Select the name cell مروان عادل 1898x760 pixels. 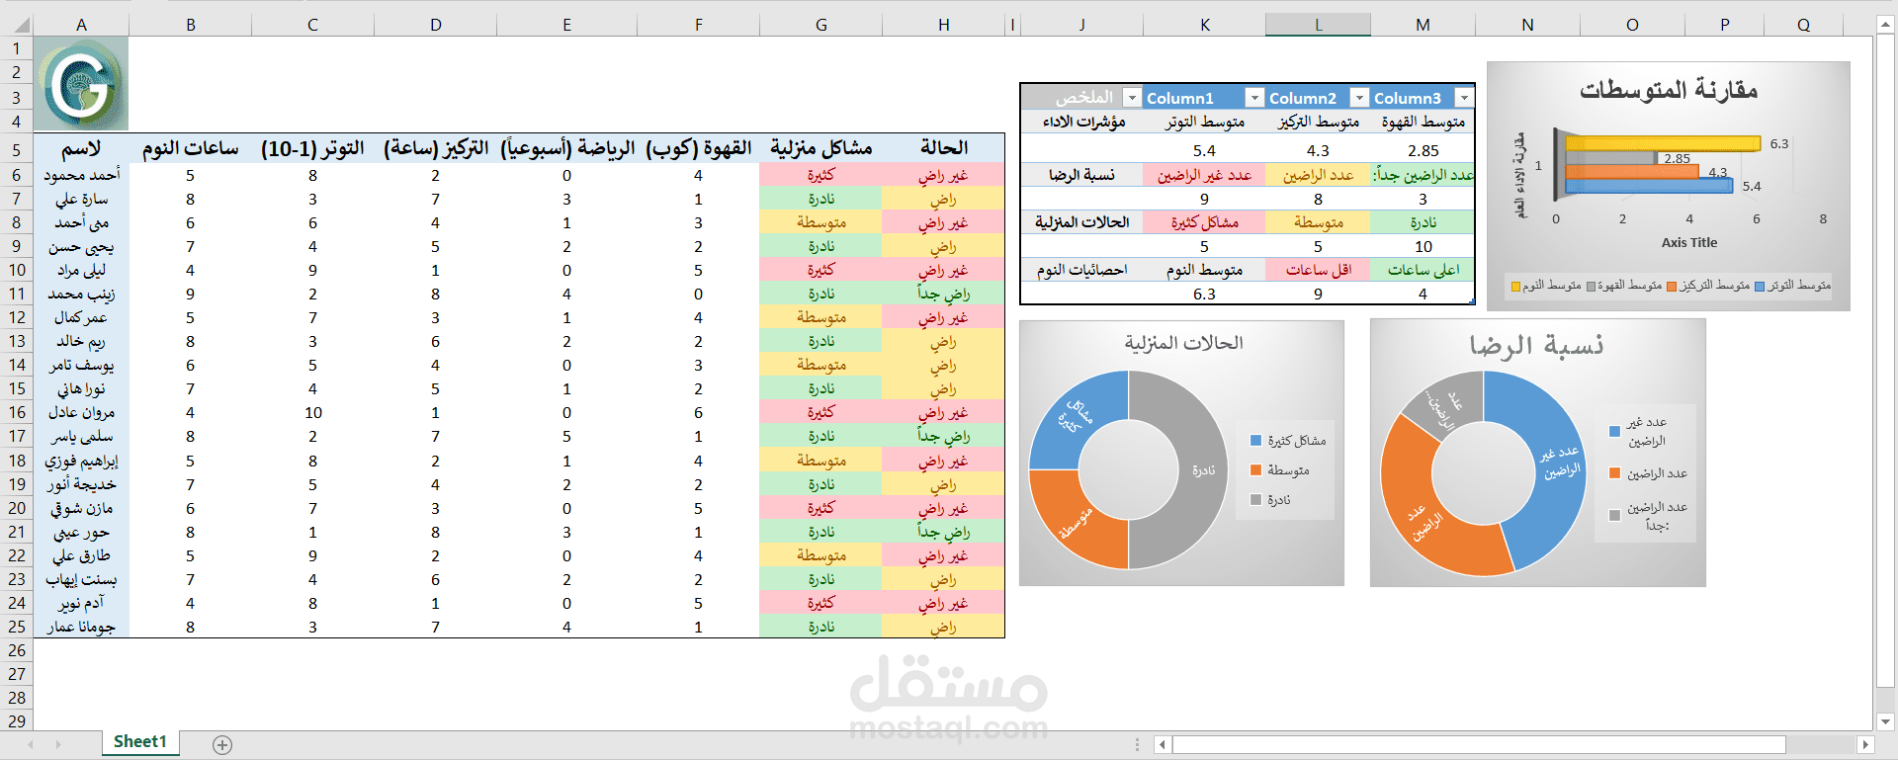(x=81, y=412)
